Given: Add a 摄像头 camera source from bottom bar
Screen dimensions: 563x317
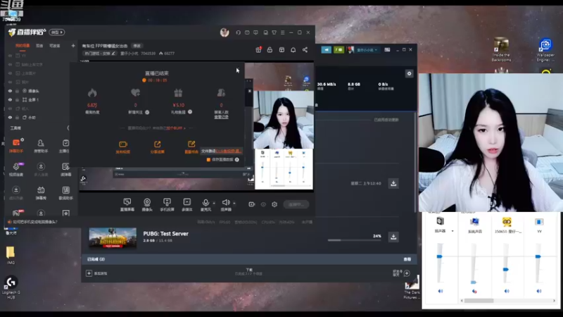Looking at the screenshot, I should tap(147, 204).
